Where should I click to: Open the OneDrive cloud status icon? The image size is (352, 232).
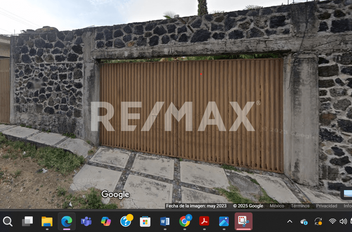point(304,222)
